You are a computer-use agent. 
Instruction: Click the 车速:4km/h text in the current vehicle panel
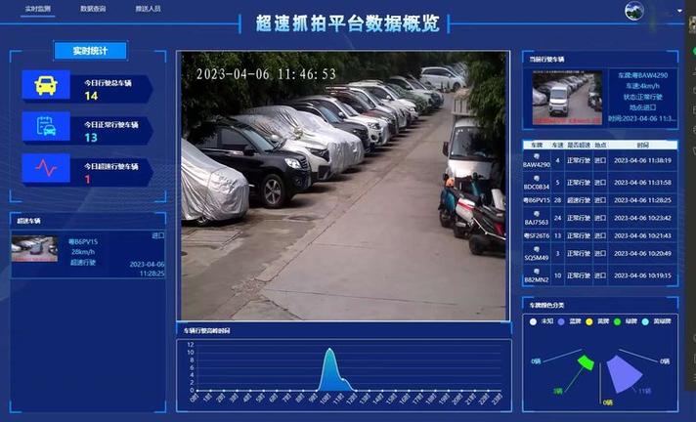point(643,86)
